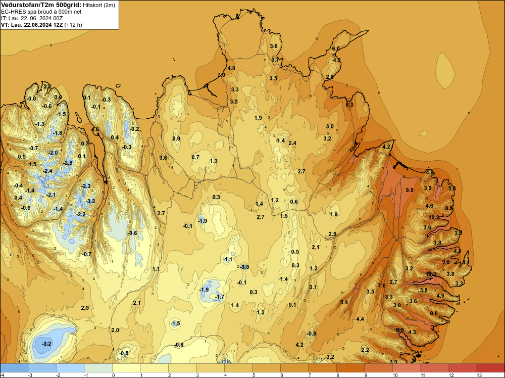Image resolution: width=505 pixels, height=378 pixels.
Task: Click the 3.1 temperature value
Action: click(313, 287)
